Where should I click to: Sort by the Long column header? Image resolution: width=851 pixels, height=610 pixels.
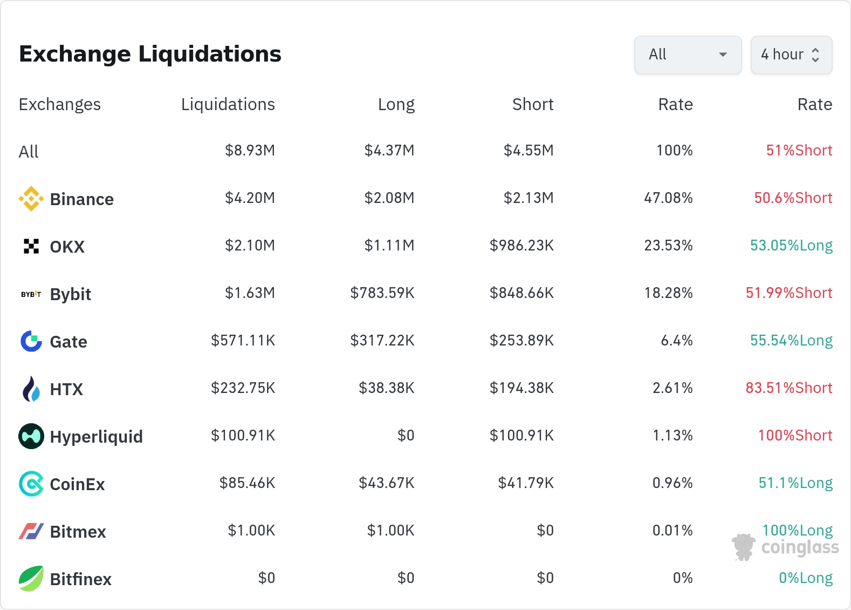pos(396,104)
